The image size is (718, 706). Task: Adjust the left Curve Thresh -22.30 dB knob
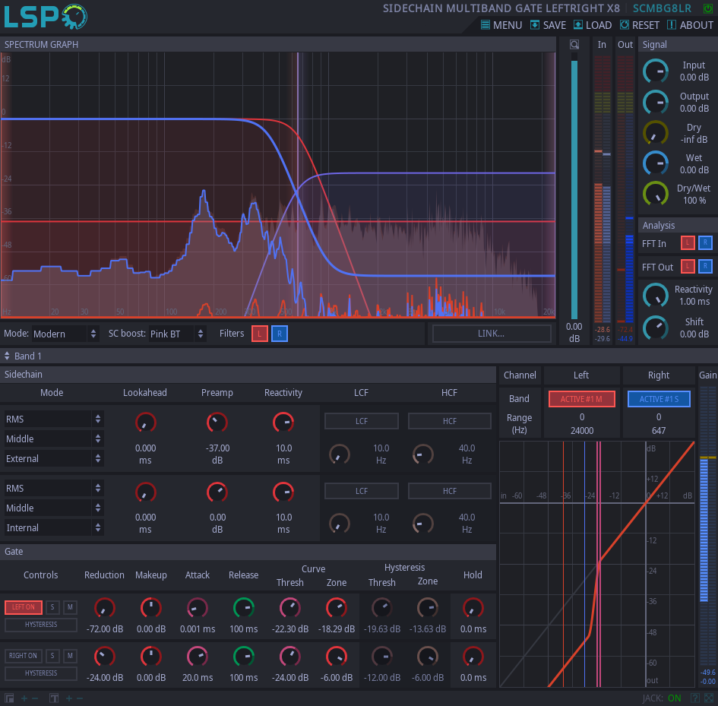click(289, 608)
